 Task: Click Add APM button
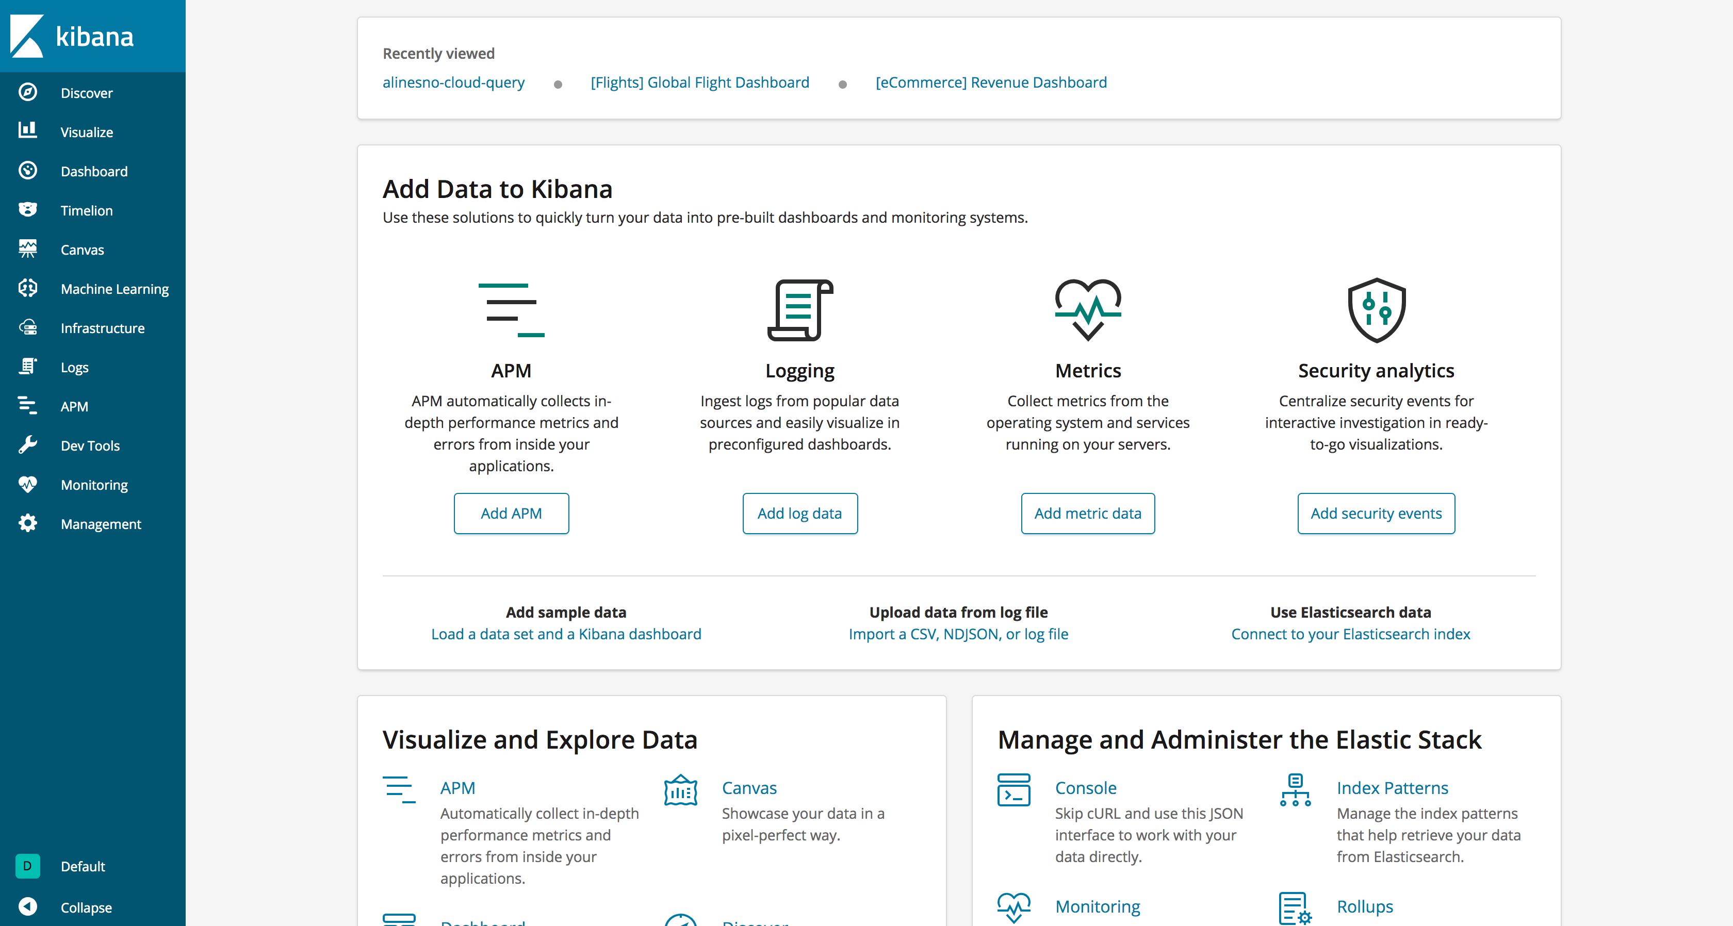[511, 512]
